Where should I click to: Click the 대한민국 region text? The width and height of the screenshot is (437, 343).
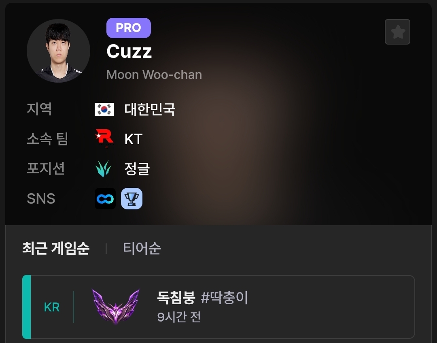150,109
